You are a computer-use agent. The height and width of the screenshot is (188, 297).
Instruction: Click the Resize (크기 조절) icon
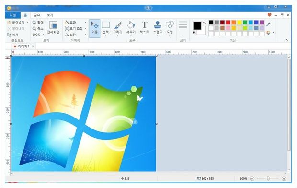pyautogui.click(x=67, y=28)
